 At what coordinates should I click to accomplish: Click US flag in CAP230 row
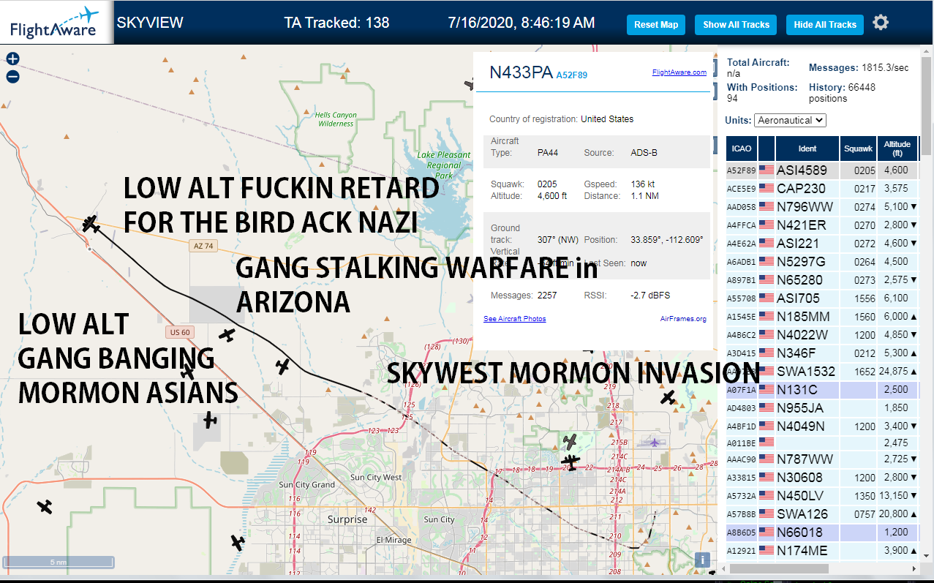click(x=767, y=189)
